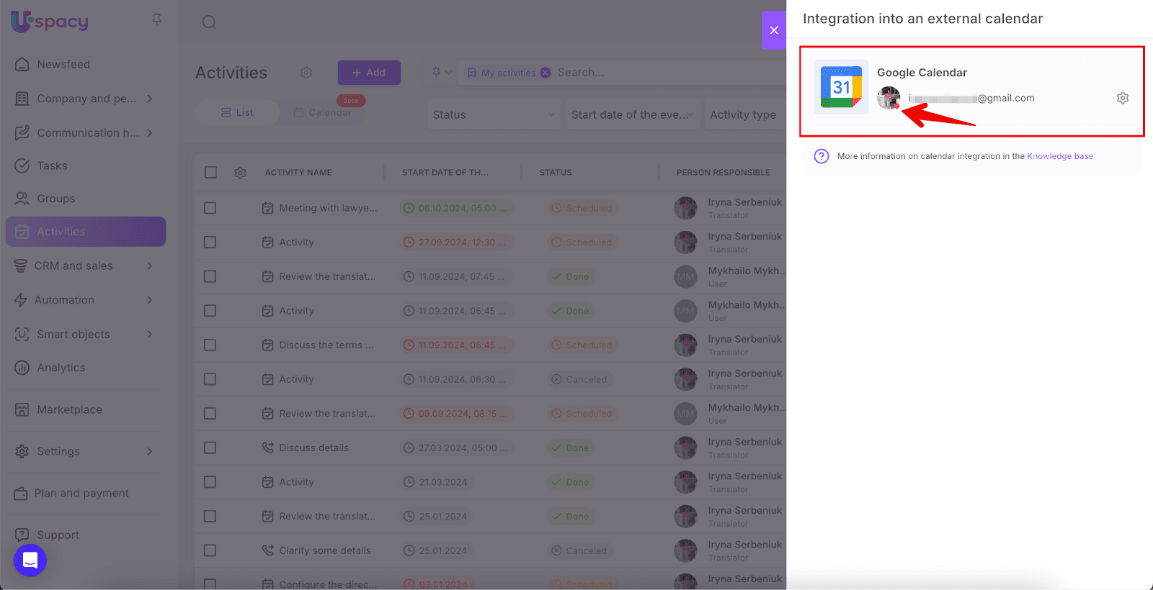This screenshot has width=1153, height=590.
Task: Open the Knowledge base link
Action: click(1059, 156)
